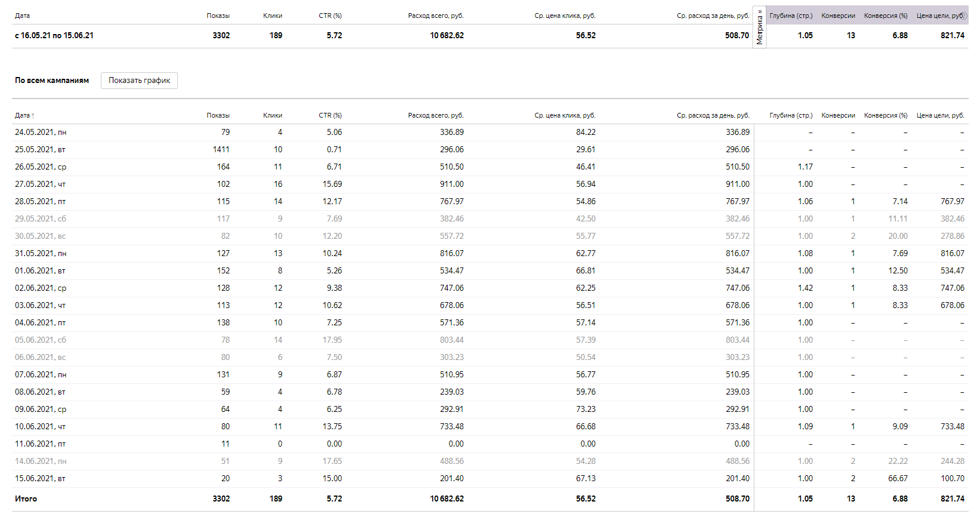Select the date cell 01.06.2021, вт

point(40,270)
